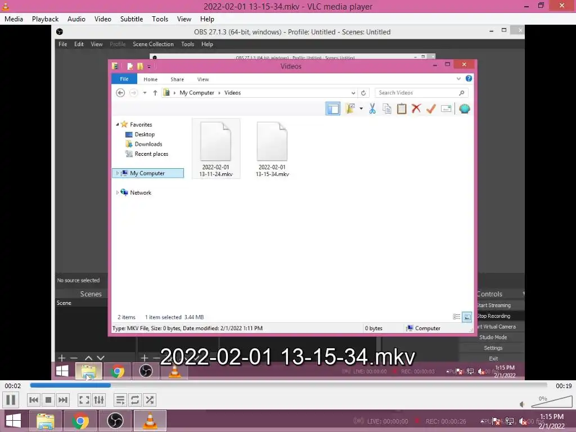
Task: Stop playback in VLC
Action: point(48,400)
